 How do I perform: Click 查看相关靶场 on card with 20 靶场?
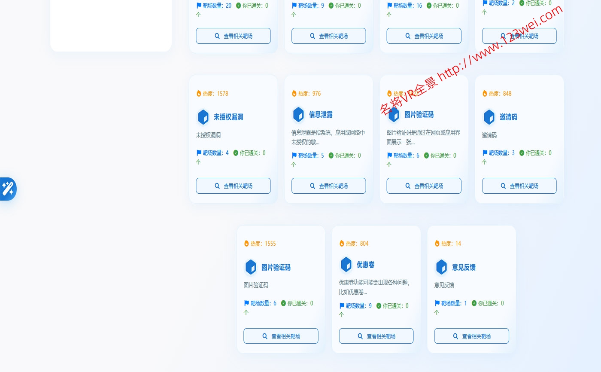coord(233,36)
